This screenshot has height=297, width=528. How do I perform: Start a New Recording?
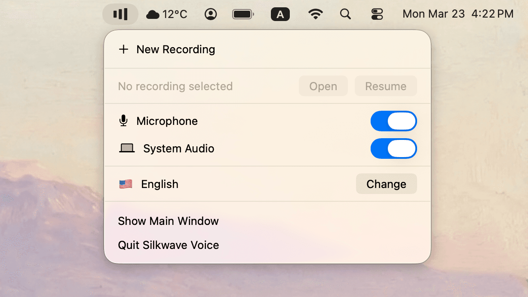(166, 49)
